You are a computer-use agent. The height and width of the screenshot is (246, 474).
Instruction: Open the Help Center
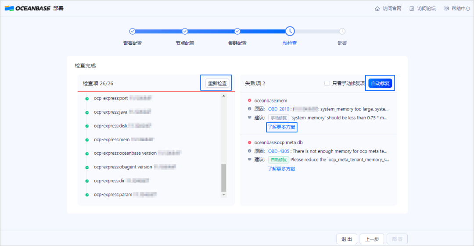(x=456, y=8)
